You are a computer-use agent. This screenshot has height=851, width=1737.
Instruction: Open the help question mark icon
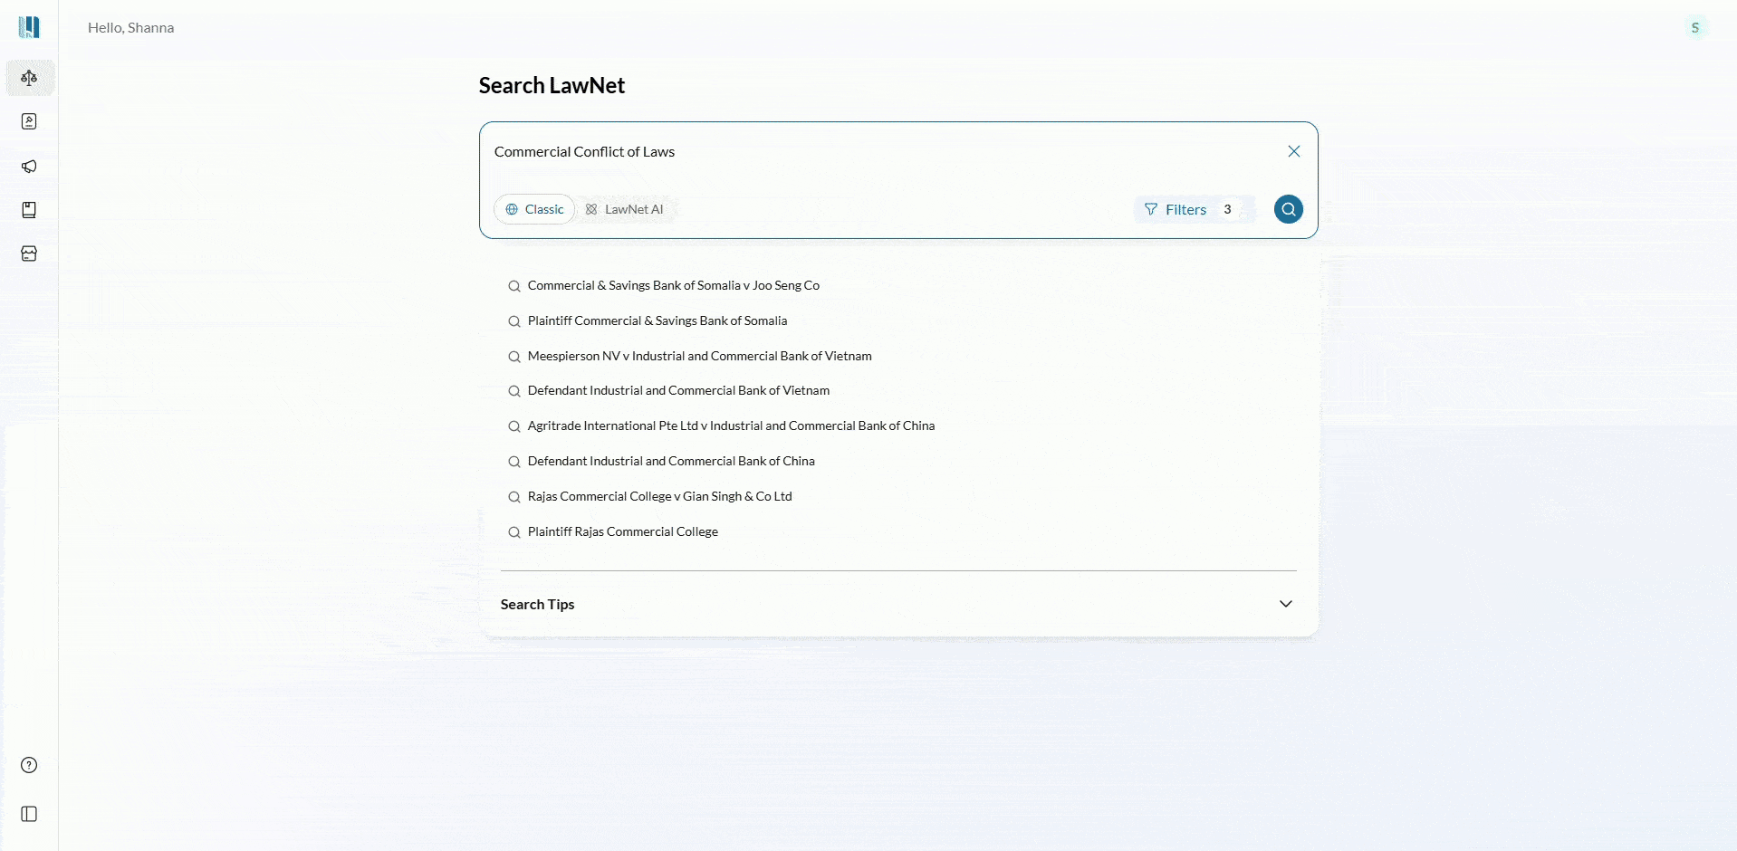click(29, 765)
